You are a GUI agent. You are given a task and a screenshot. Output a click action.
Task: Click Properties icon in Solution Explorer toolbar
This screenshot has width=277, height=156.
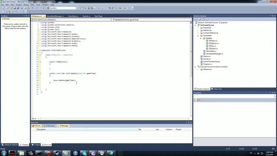coord(196,19)
